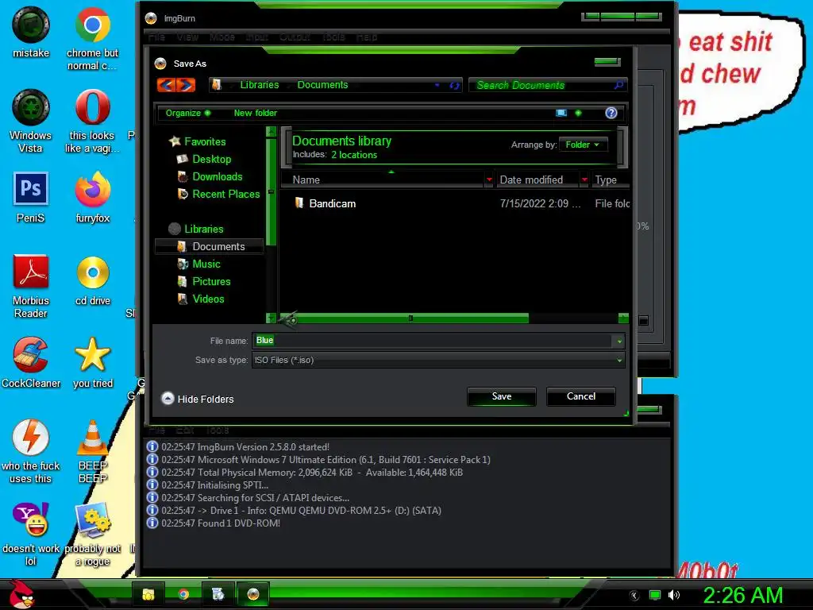Open the Firefox desktop icon
Screen dimensions: 813x610
tap(92, 198)
